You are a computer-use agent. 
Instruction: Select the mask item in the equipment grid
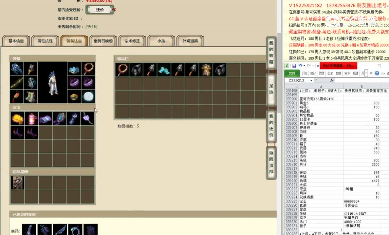click(x=74, y=69)
